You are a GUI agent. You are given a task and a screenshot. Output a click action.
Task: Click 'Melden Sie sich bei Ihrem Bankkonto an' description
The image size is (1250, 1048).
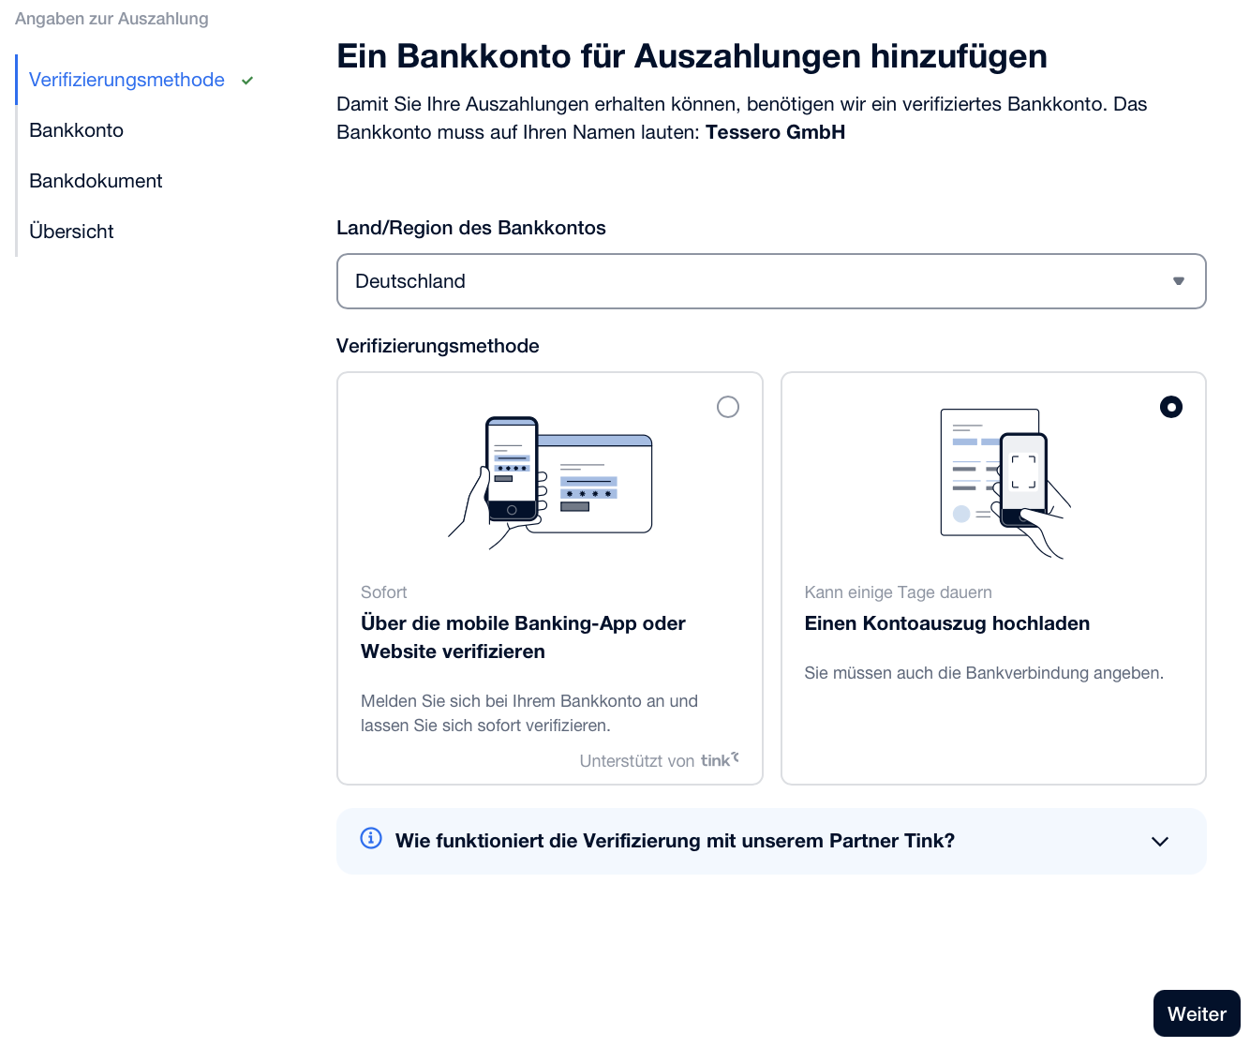click(x=529, y=713)
